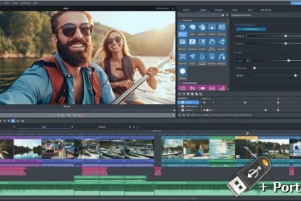
Task: Pick the first magenta motion effect icon
Action: pos(183,87)
